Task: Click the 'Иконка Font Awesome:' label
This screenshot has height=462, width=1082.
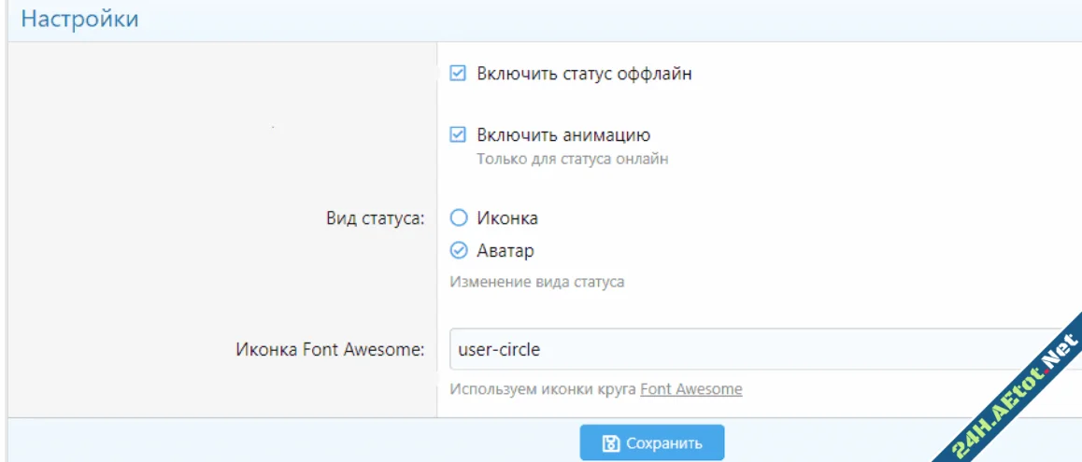Action: [331, 350]
